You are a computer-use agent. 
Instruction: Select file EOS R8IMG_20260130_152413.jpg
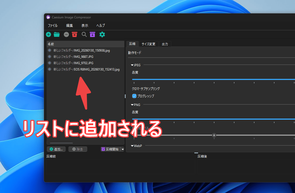pyautogui.click(x=86, y=69)
